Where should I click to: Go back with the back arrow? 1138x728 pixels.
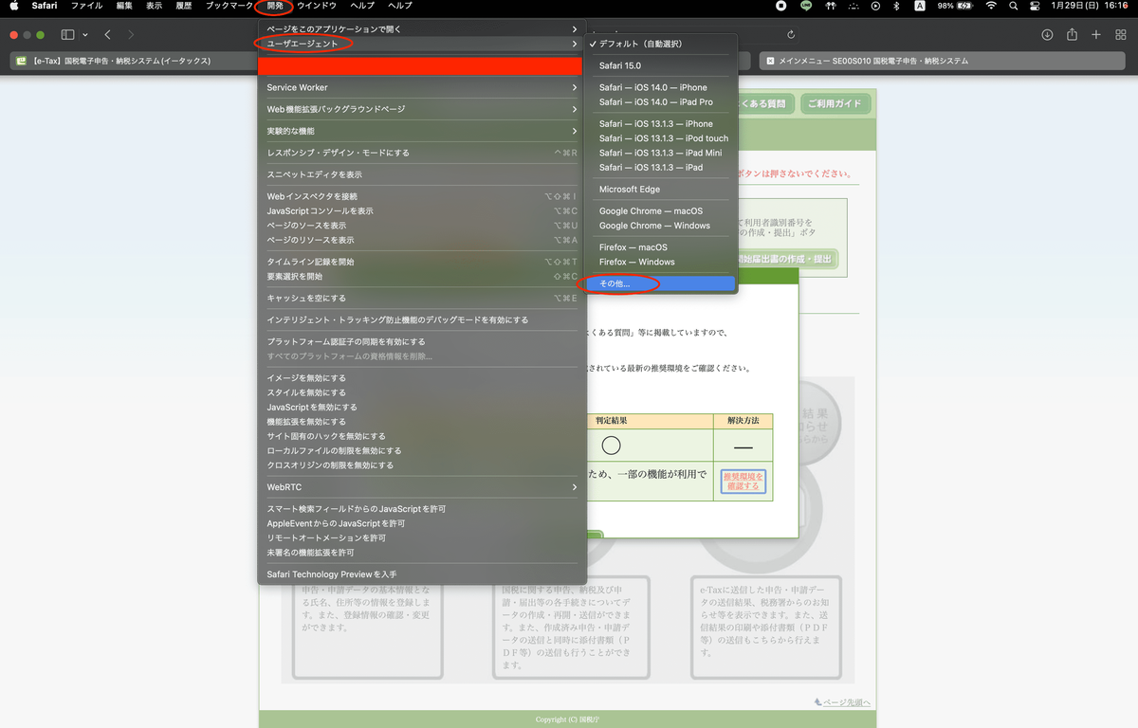click(107, 35)
